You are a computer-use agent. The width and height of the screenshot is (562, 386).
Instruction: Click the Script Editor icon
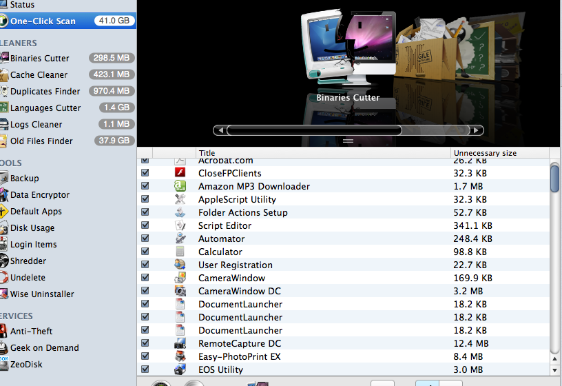click(x=180, y=225)
